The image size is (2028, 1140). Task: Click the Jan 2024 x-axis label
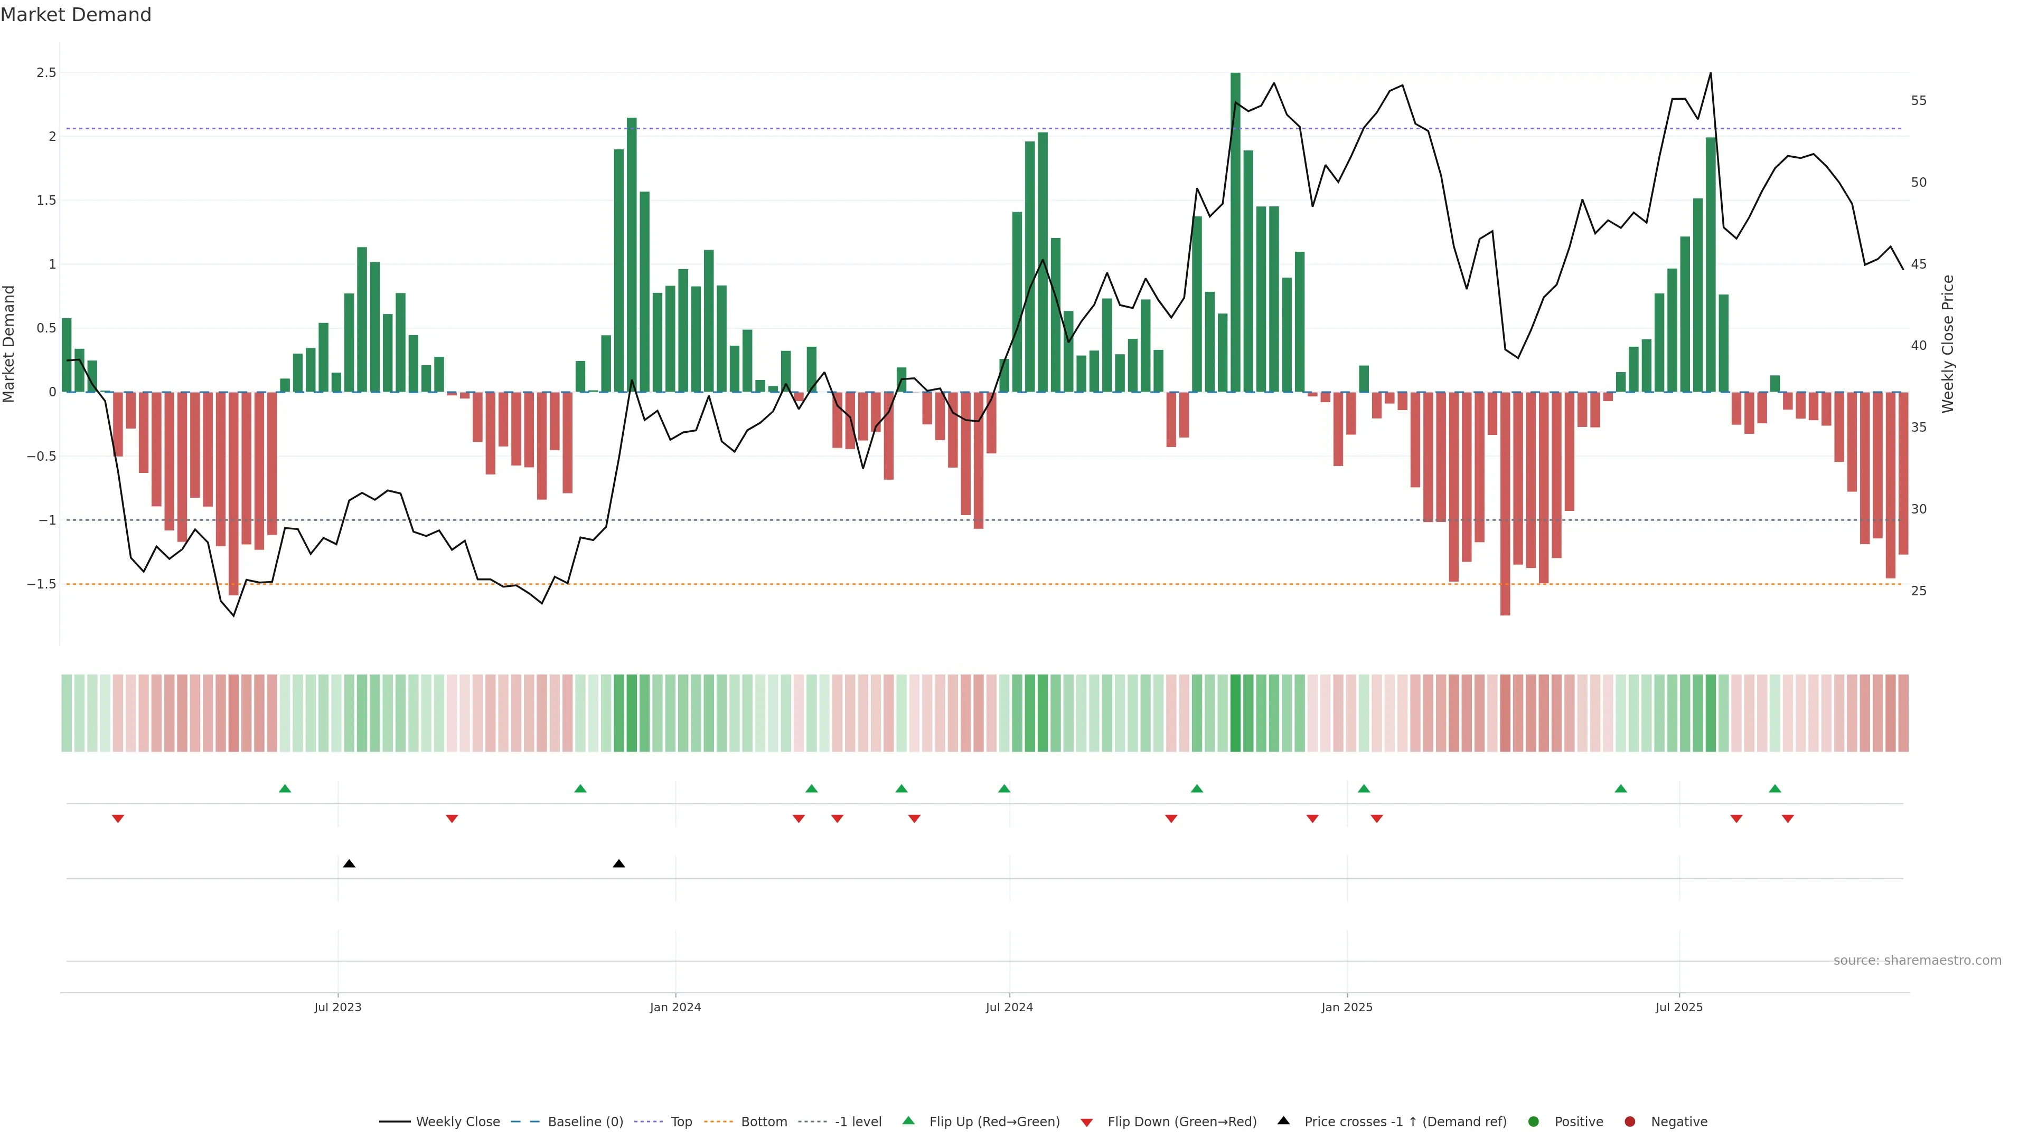coord(675,1007)
